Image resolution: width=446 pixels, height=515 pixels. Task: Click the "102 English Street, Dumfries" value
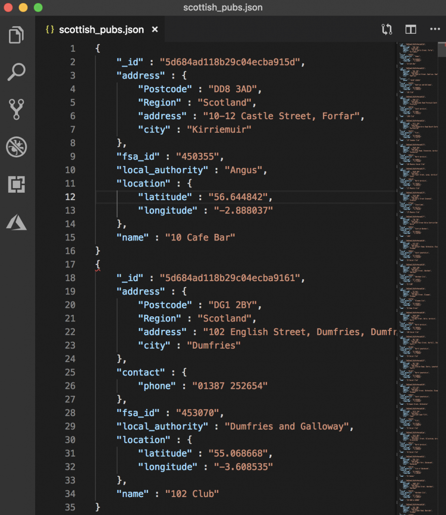[300, 332]
